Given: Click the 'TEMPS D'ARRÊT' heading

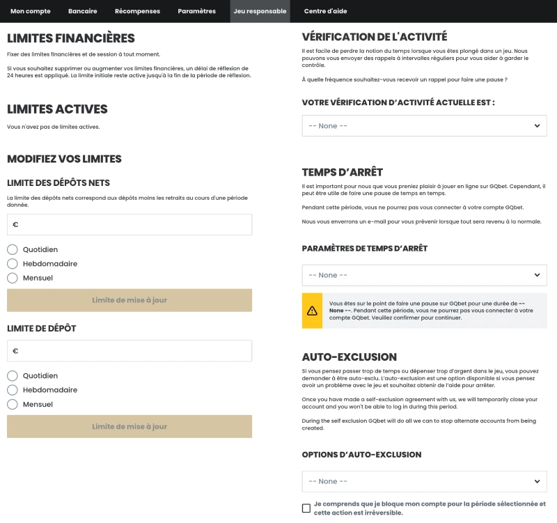Looking at the screenshot, I should pyautogui.click(x=343, y=172).
